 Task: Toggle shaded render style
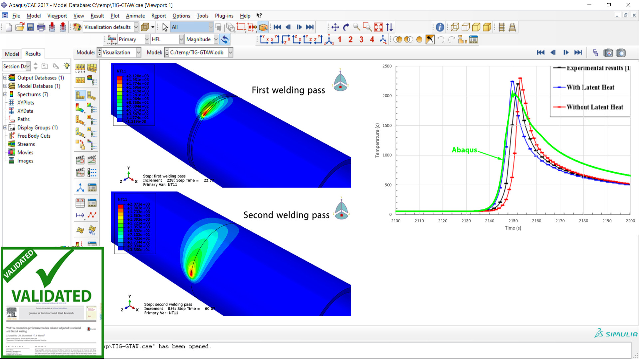click(x=487, y=27)
